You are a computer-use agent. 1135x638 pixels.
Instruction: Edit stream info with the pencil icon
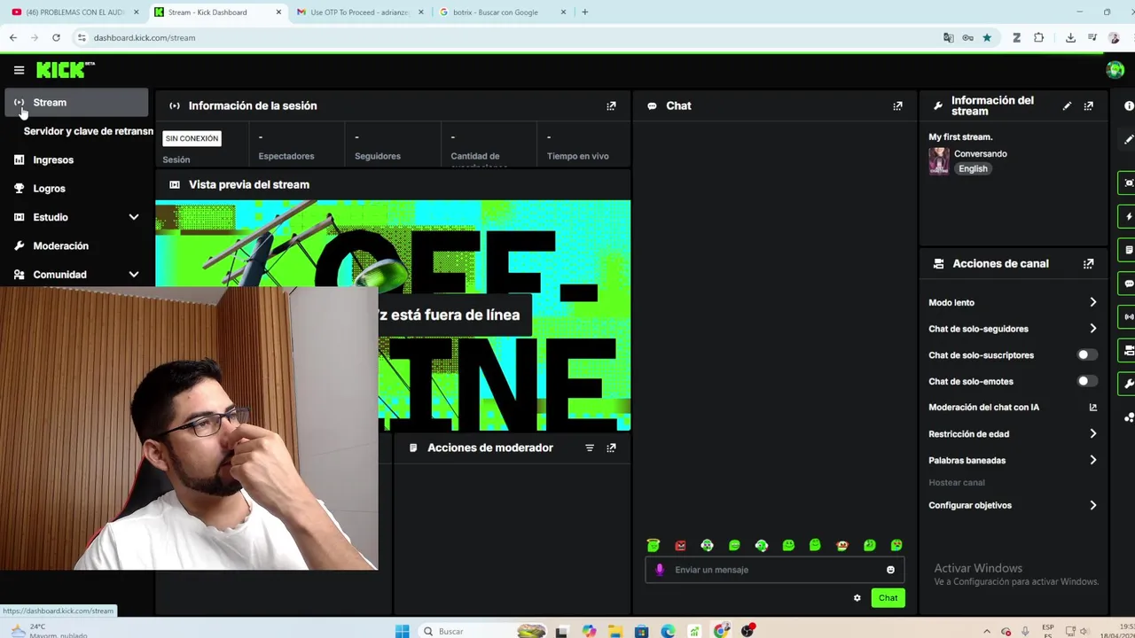click(x=1067, y=105)
